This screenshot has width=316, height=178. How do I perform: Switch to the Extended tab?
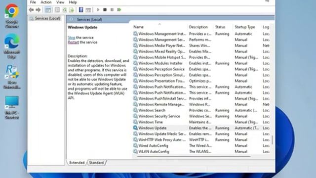click(x=77, y=163)
